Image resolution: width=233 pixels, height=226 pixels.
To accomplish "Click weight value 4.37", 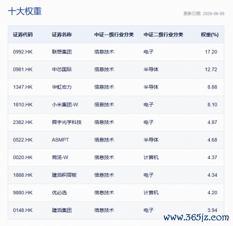I will pyautogui.click(x=213, y=157).
